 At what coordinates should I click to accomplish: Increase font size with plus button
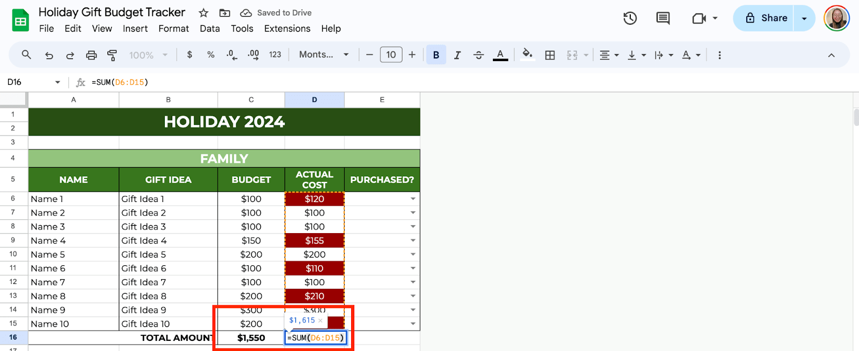tap(412, 55)
